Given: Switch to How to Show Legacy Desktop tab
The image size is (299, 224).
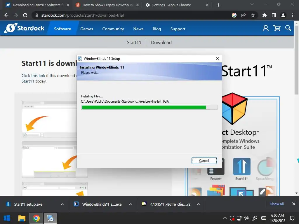Looking at the screenshot, I should click(107, 5).
